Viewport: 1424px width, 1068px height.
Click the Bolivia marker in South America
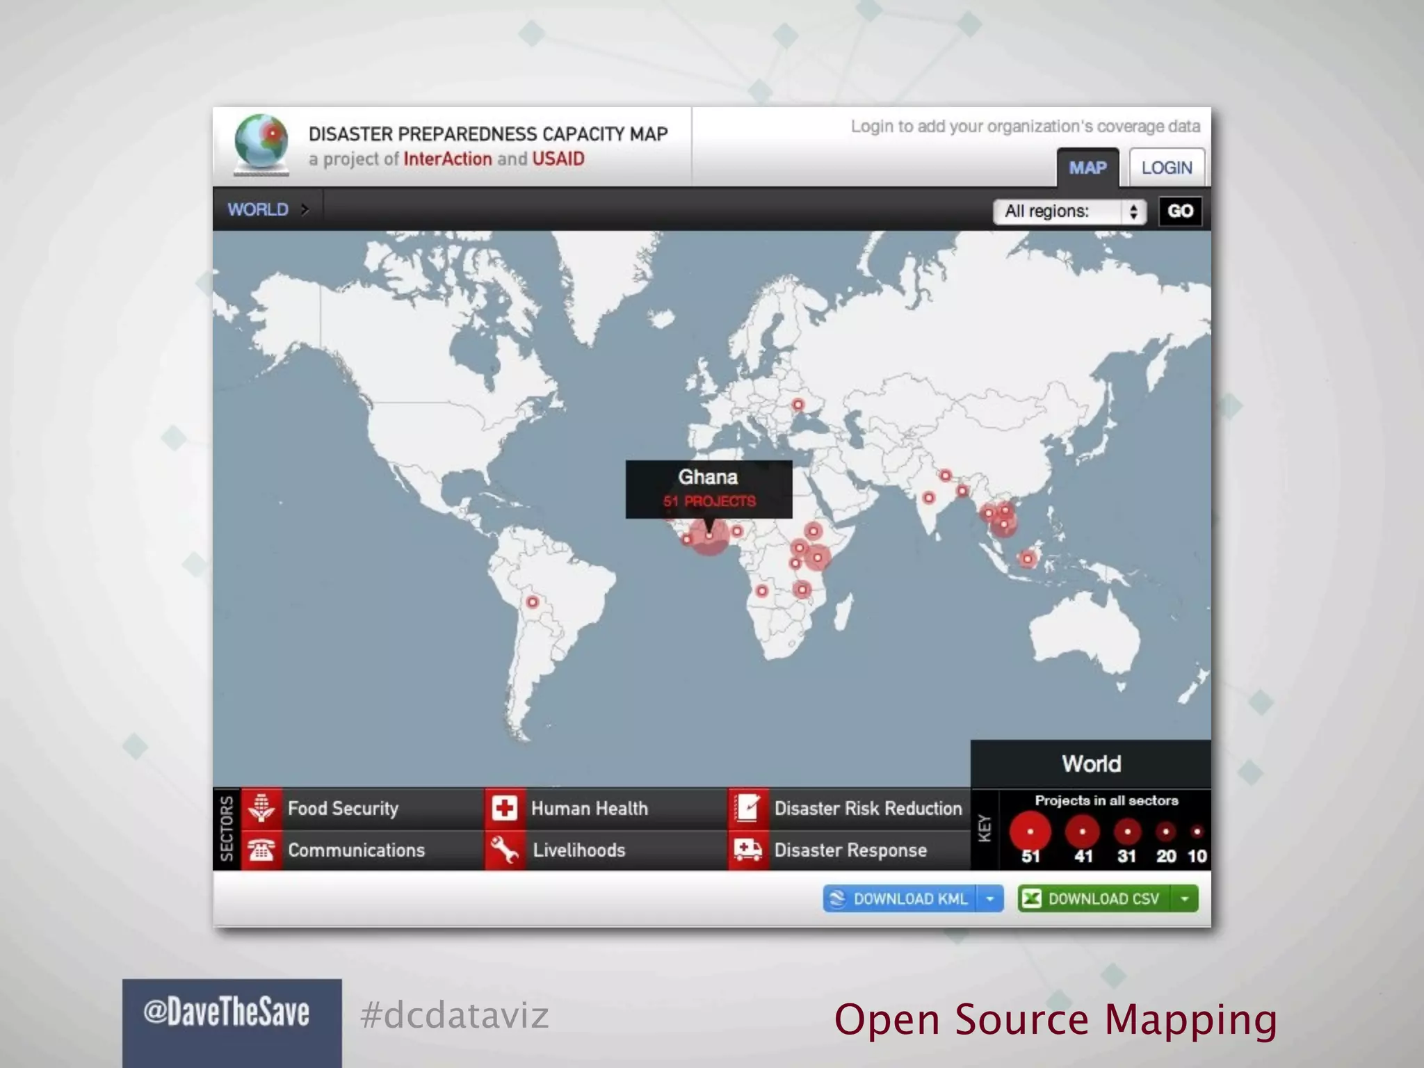(x=533, y=602)
